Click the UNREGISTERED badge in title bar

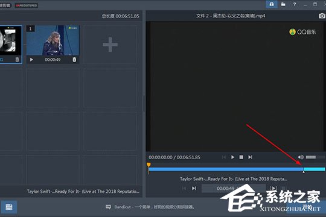(26, 5)
